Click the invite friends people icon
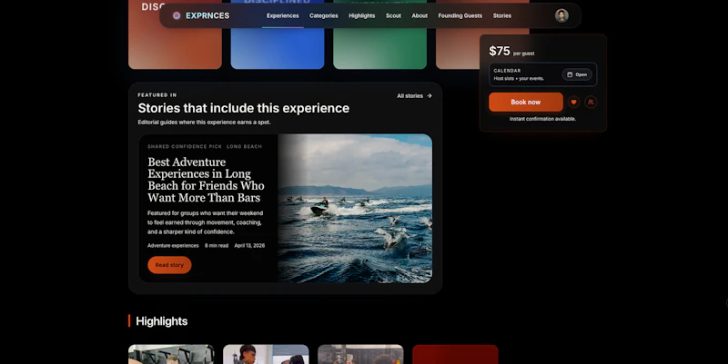728x364 pixels. [x=591, y=102]
